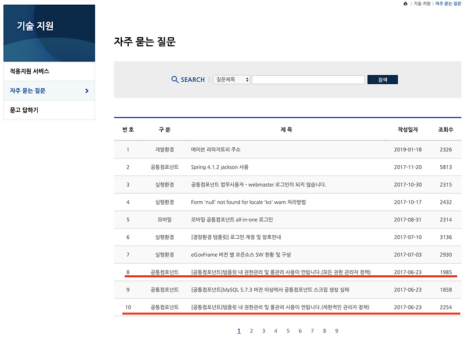Click the 번호 column header
The width and height of the screenshot is (464, 342).
[128, 130]
